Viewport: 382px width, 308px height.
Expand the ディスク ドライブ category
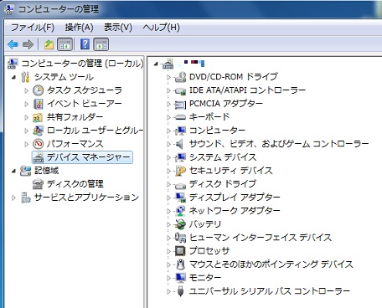point(168,184)
